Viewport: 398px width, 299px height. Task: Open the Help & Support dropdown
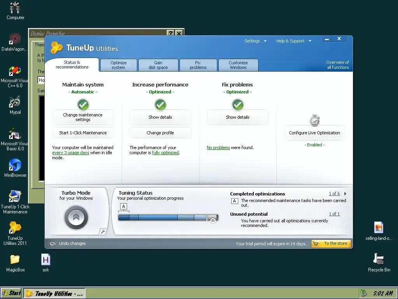pos(294,41)
